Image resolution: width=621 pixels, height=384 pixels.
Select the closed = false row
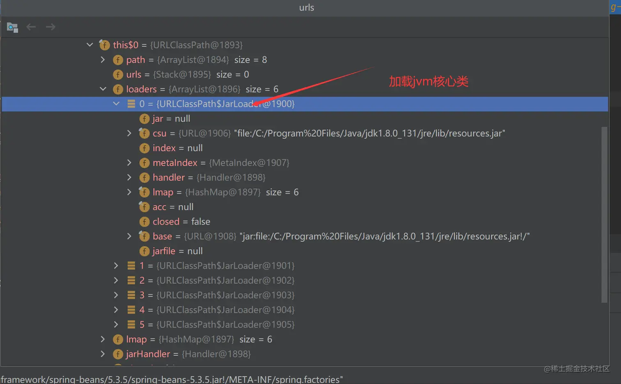click(x=305, y=222)
